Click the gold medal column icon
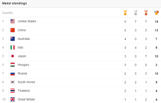This screenshot has height=103, width=161. [125, 13]
